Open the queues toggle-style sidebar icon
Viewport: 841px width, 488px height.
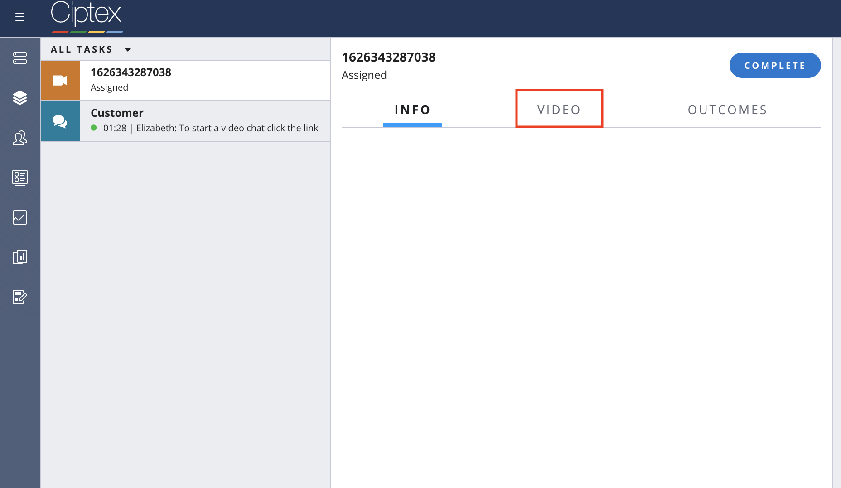(20, 58)
